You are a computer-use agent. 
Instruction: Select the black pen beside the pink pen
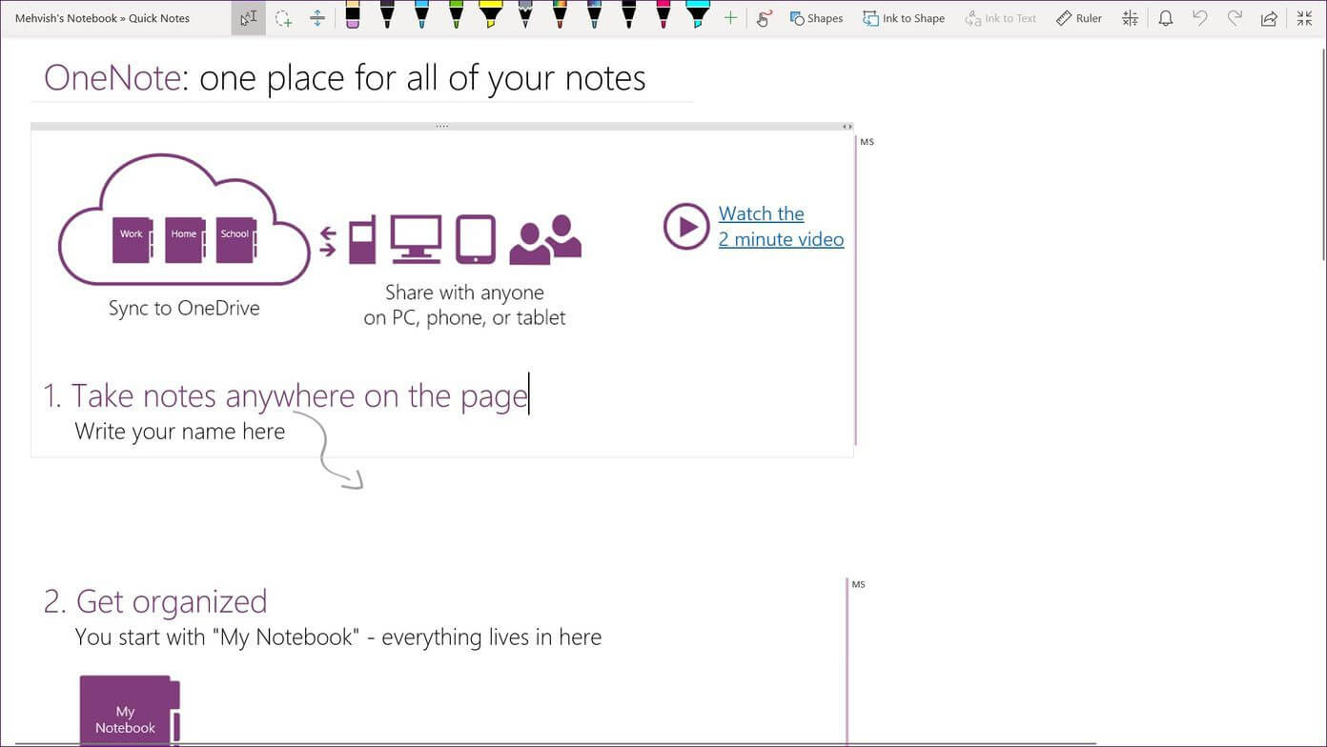click(628, 15)
